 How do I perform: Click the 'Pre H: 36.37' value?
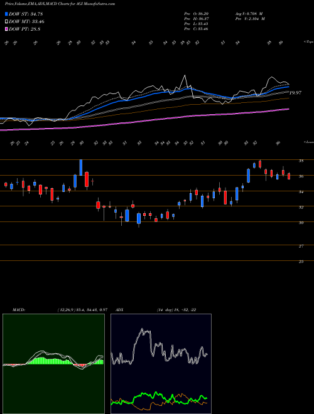(x=197, y=19)
